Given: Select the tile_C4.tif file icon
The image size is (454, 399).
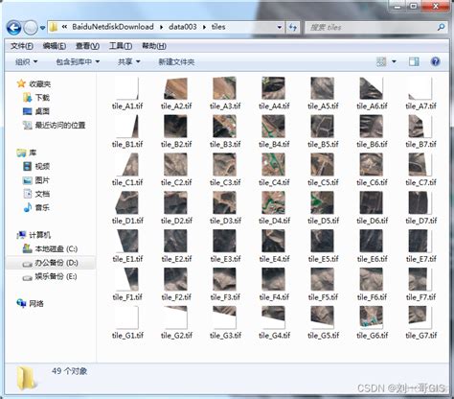Looking at the screenshot, I should pyautogui.click(x=273, y=164).
